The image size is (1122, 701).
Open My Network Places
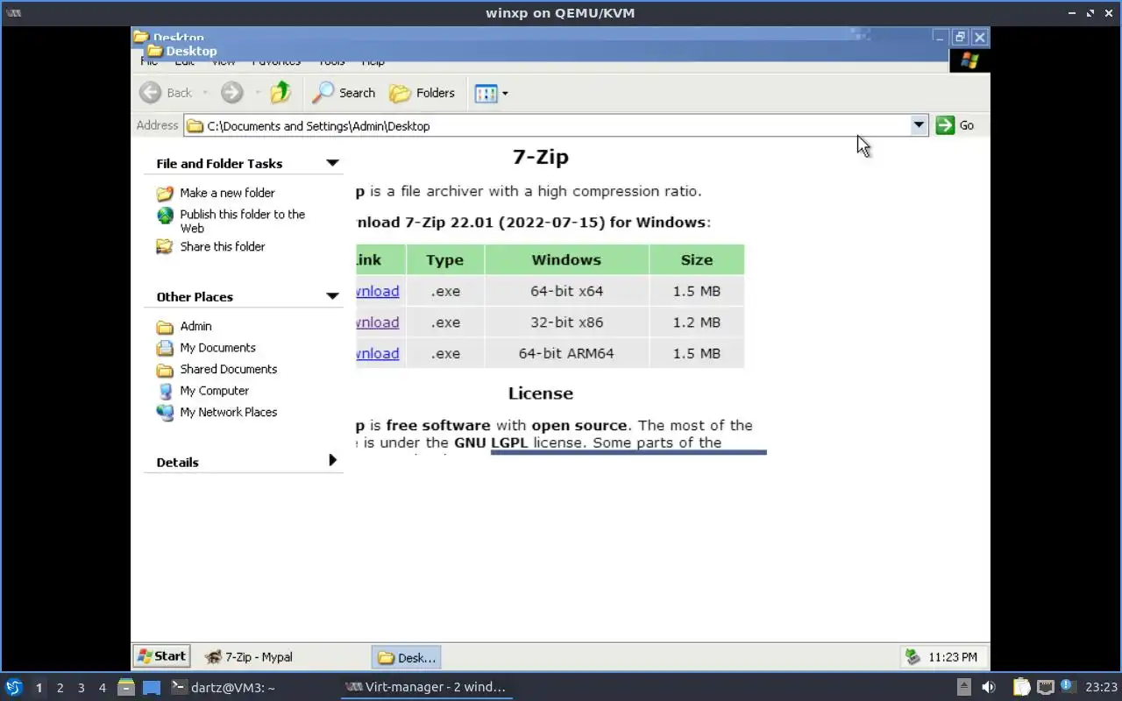pos(228,412)
